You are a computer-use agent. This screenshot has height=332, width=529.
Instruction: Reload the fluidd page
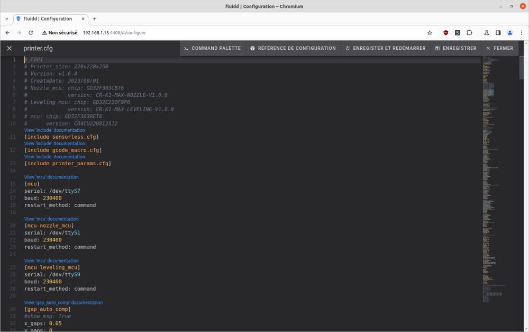coord(31,33)
